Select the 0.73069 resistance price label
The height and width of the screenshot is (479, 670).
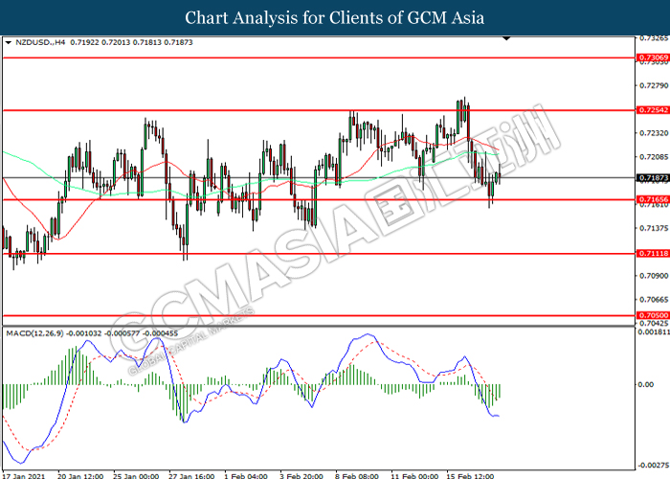click(x=652, y=57)
